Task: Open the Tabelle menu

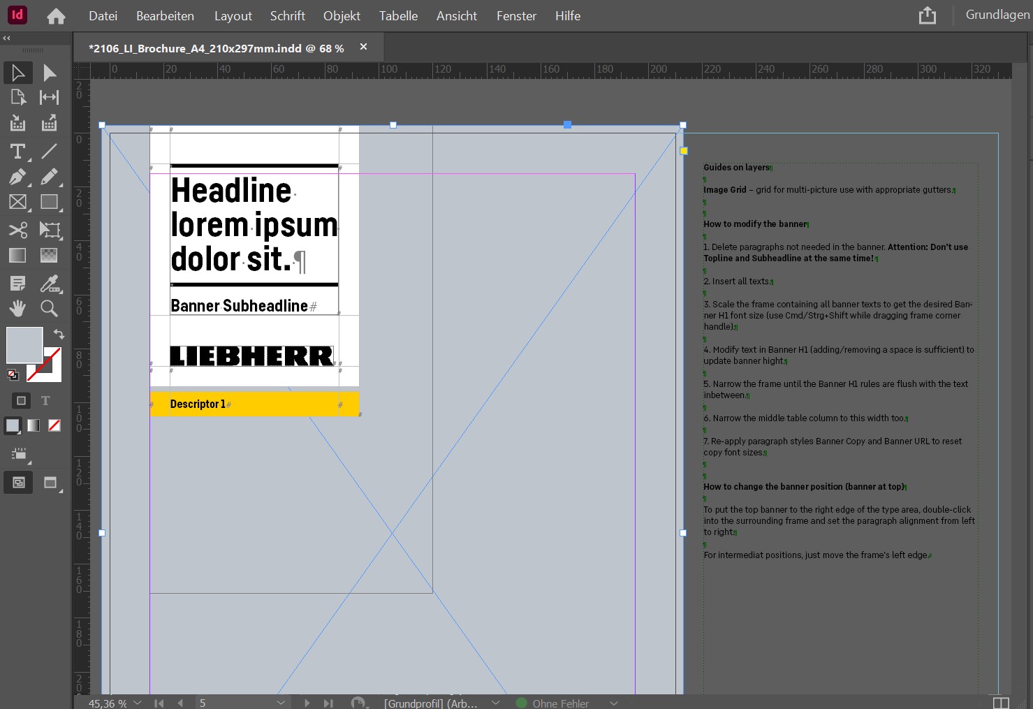Action: click(398, 15)
